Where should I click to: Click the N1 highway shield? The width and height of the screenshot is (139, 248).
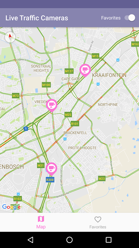pos(26,129)
